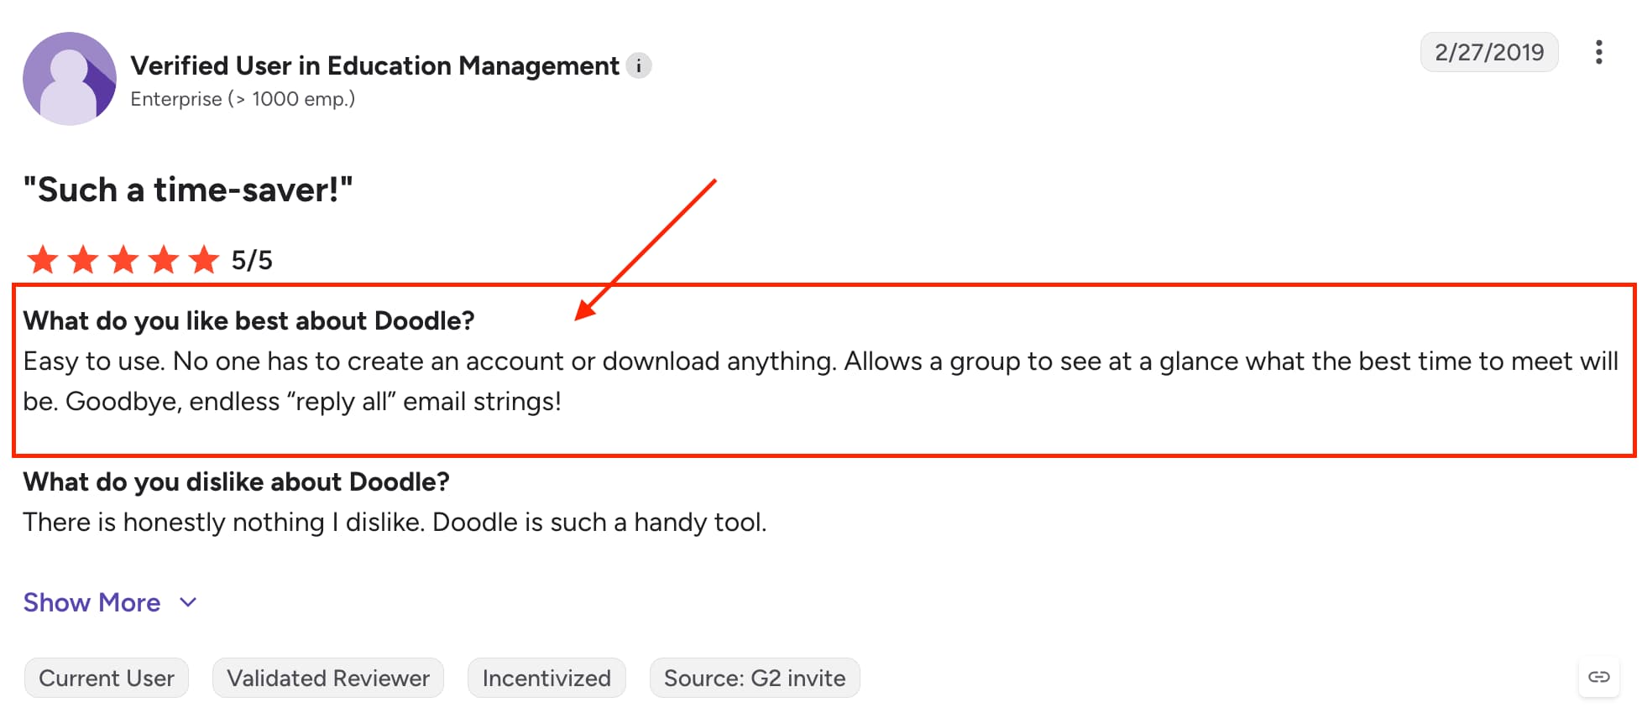Click the Current User tag
The width and height of the screenshot is (1642, 723).
tap(107, 678)
